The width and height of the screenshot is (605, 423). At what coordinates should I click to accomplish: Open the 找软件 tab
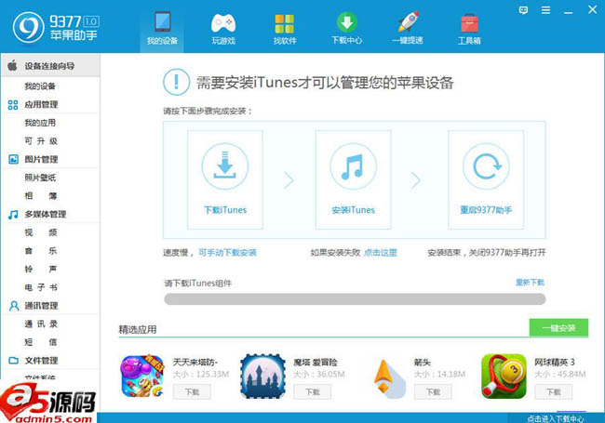[x=285, y=28]
